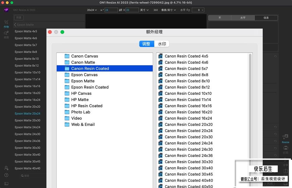Select the Epson Resin Coated folder
The height and width of the screenshot is (188, 292).
click(x=104, y=87)
